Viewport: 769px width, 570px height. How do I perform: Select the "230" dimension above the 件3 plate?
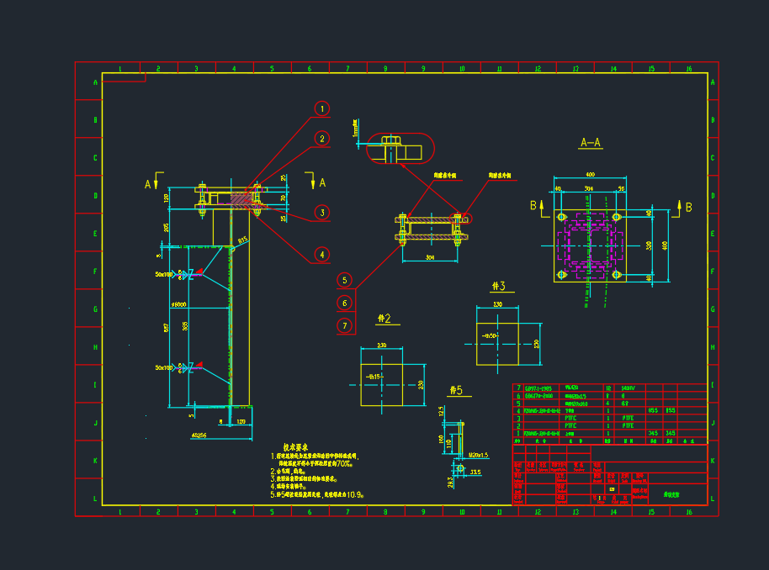pos(497,304)
